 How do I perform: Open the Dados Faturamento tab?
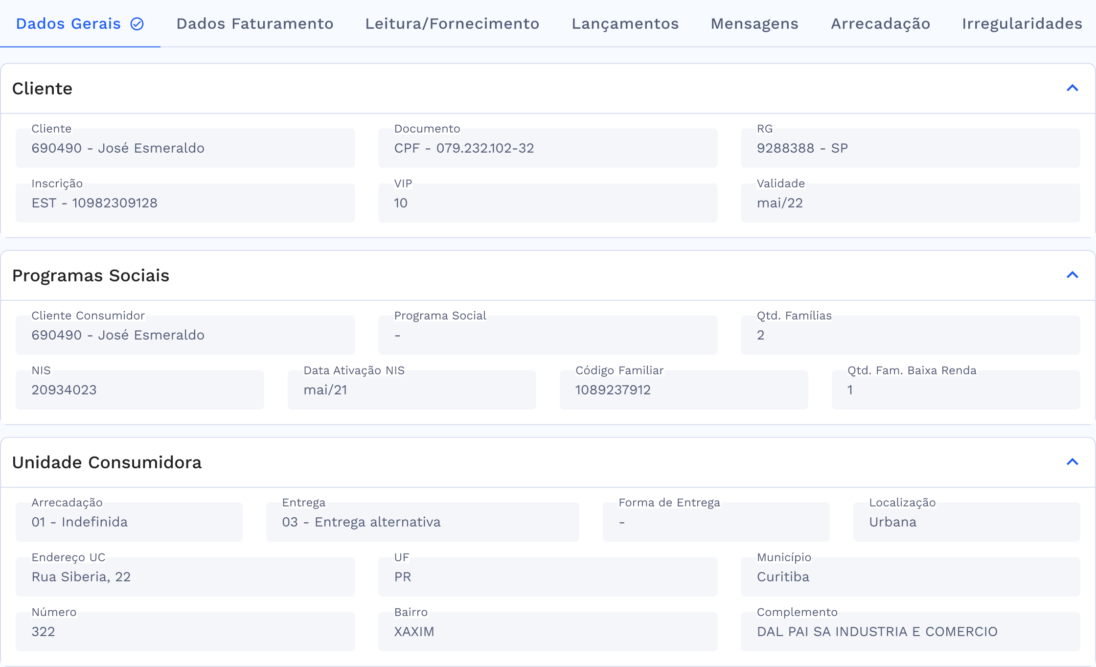[254, 24]
